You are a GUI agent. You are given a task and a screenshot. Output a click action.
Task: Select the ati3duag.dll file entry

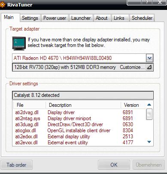pyautogui.click(x=27, y=124)
